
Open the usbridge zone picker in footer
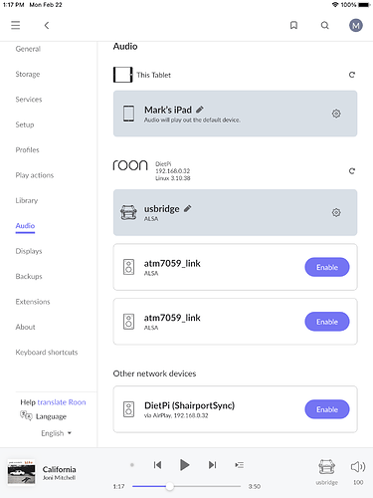pos(326,472)
